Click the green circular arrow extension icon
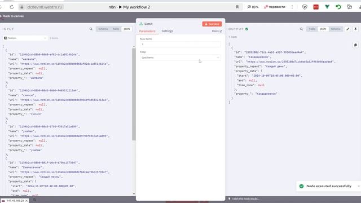The image size is (361, 203). point(338,7)
